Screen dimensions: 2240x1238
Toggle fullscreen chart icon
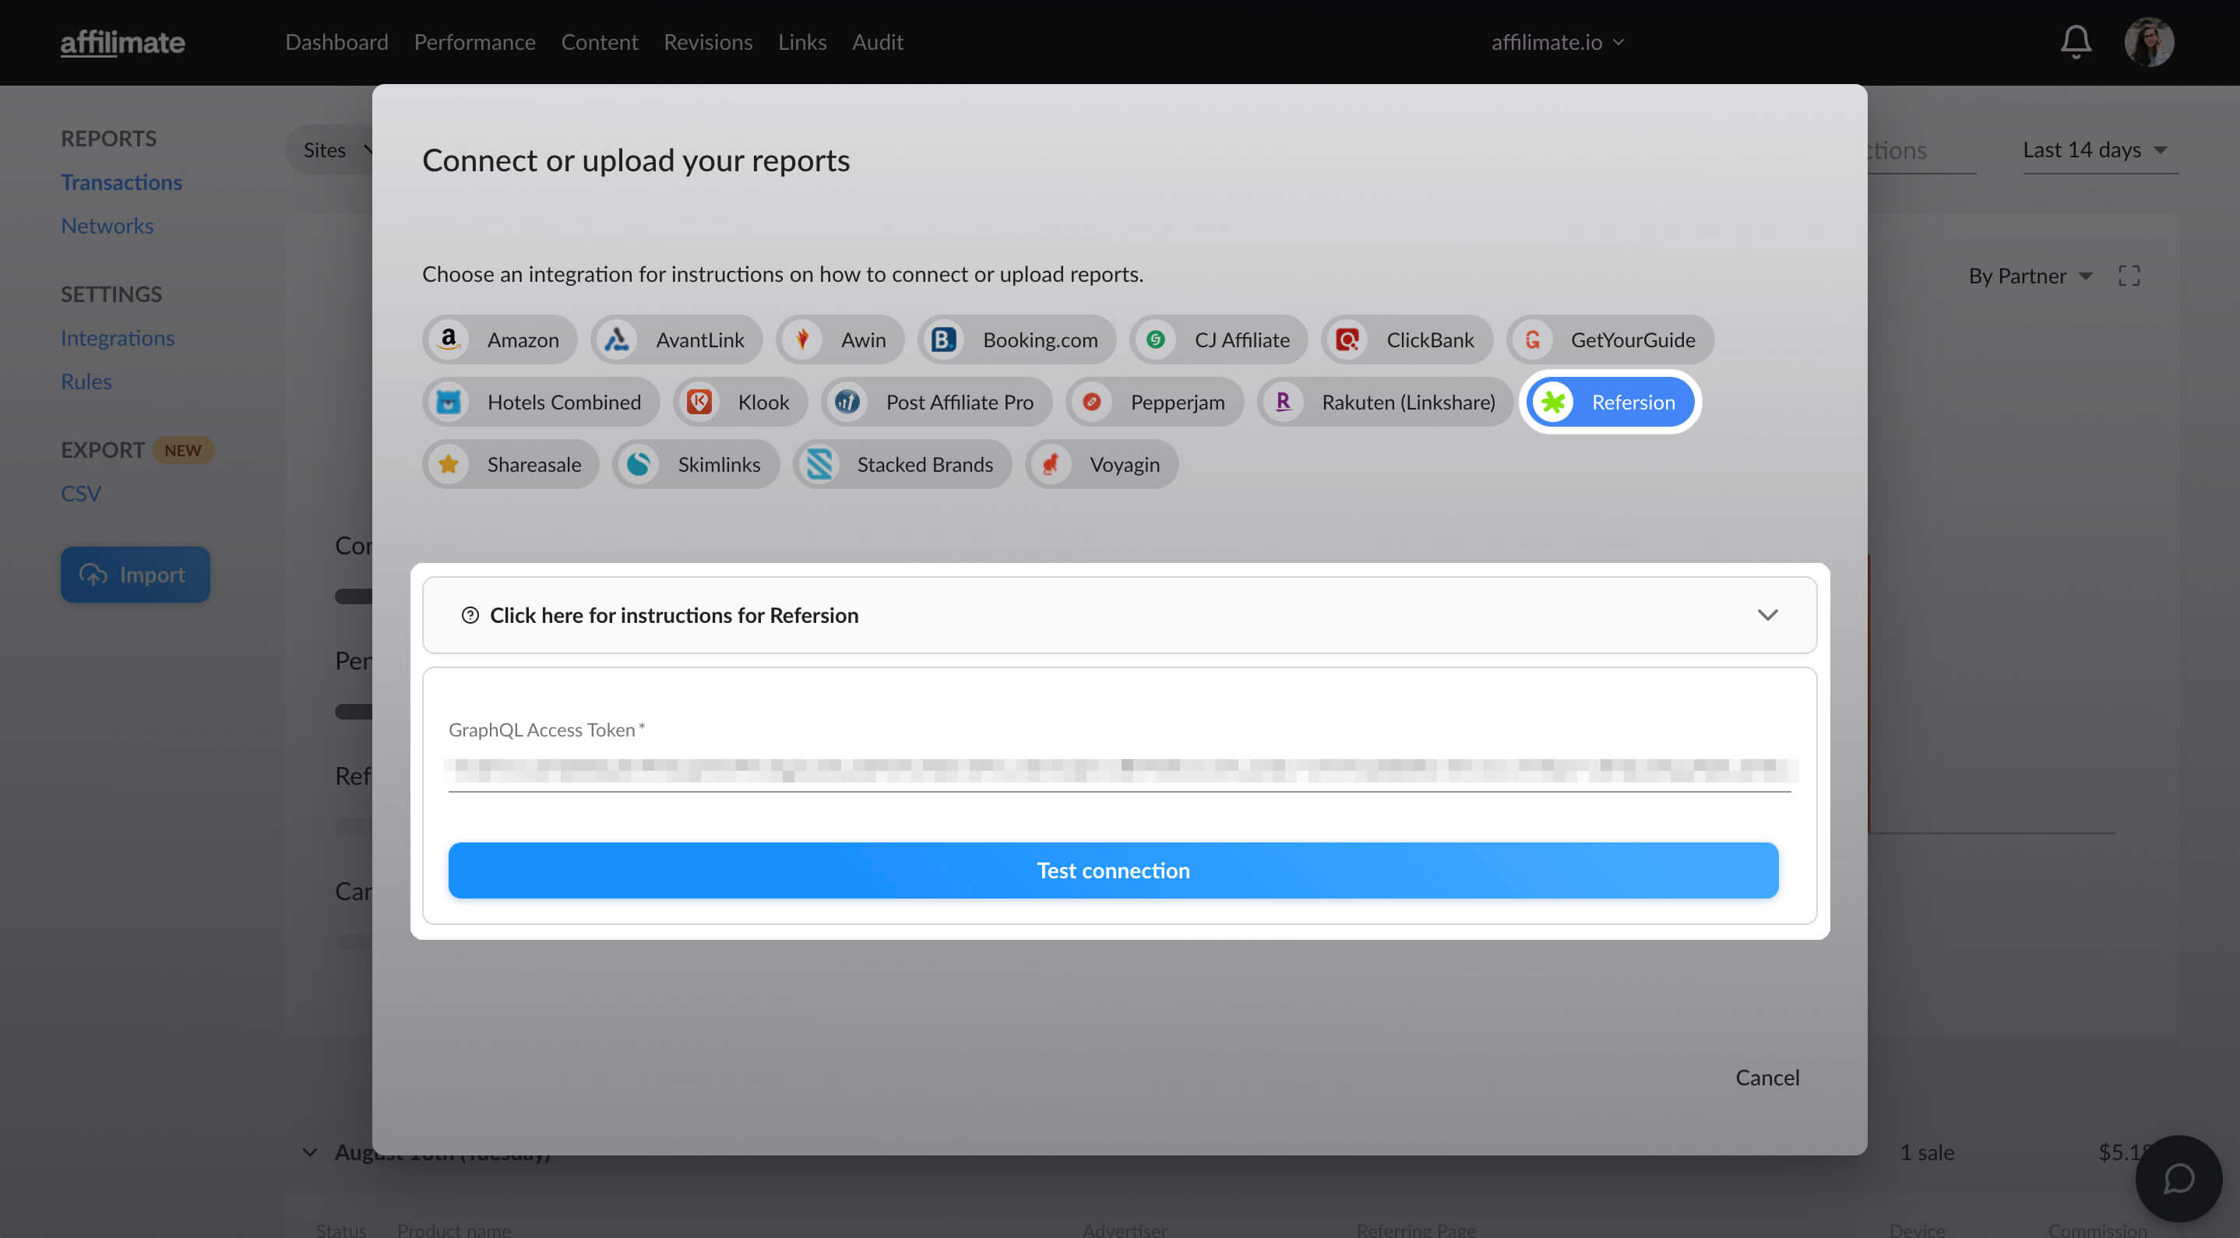[x=2129, y=276]
